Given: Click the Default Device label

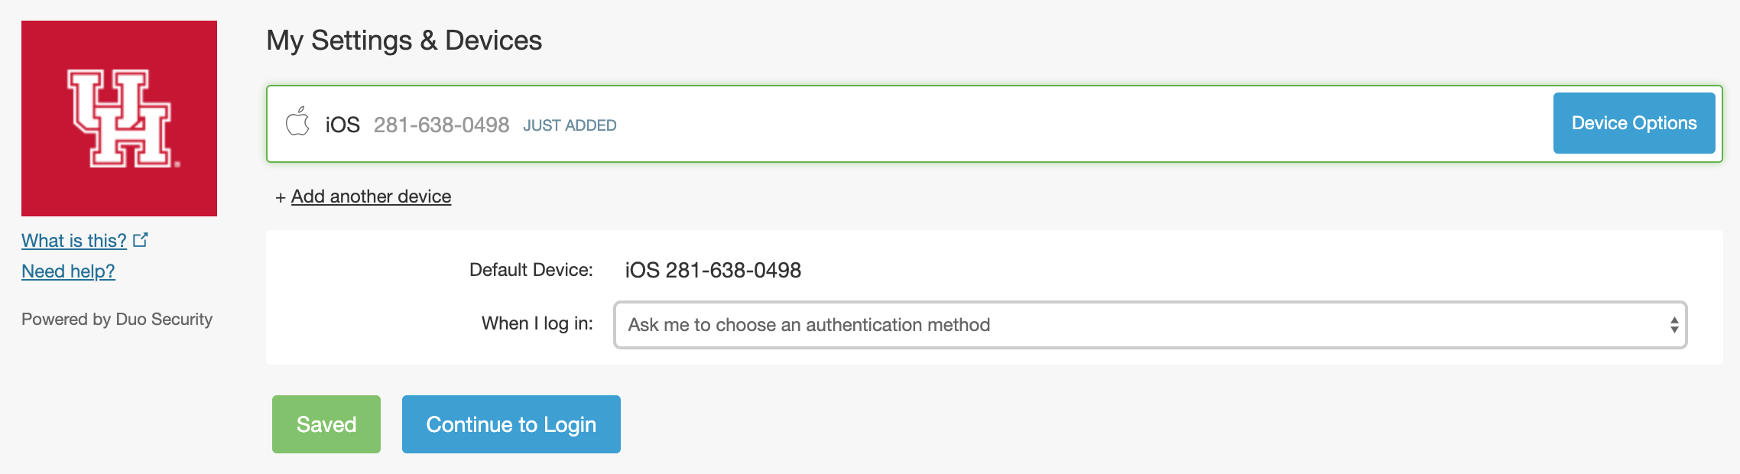Looking at the screenshot, I should coord(531,270).
